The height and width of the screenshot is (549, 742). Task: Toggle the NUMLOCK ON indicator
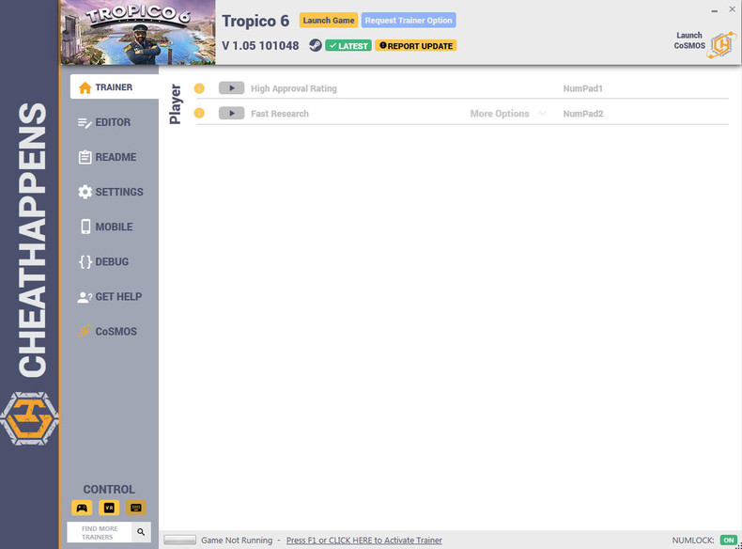tap(728, 540)
